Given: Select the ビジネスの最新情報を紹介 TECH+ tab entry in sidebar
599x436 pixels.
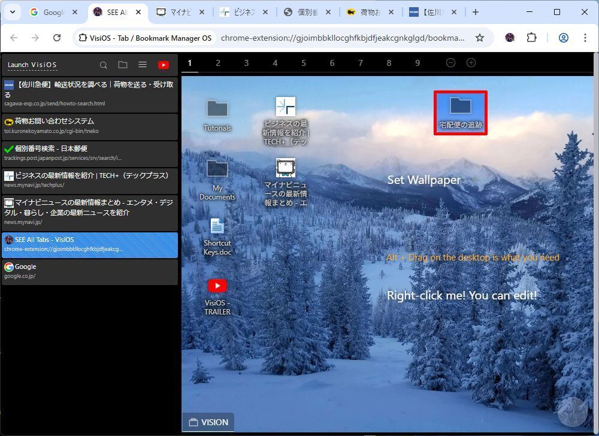Looking at the screenshot, I should click(90, 180).
